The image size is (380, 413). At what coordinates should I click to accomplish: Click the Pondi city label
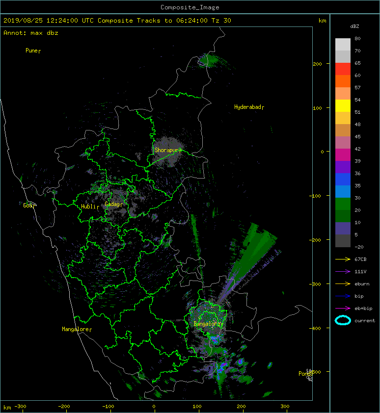tap(305, 374)
